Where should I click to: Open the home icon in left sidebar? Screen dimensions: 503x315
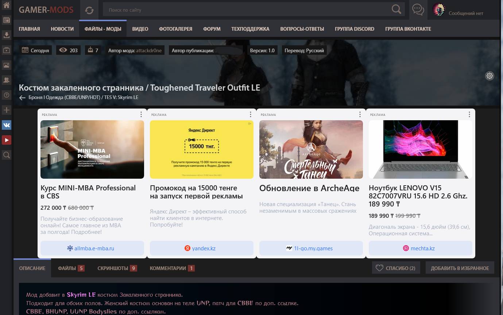(6, 5)
